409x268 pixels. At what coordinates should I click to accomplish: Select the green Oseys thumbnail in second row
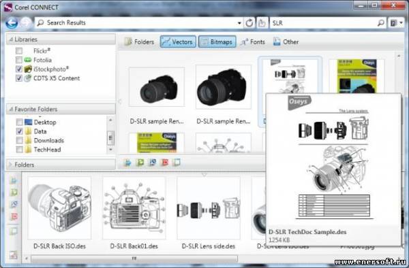point(157,143)
